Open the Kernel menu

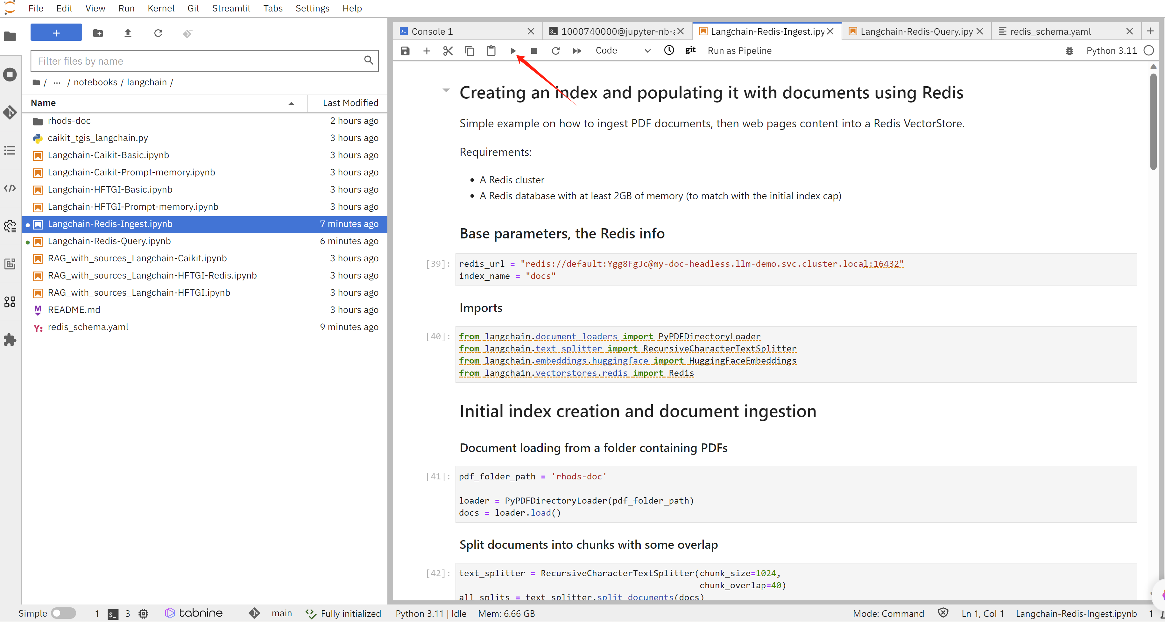160,8
